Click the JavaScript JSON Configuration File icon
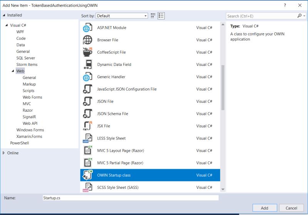Image resolution: width=308 pixels, height=215 pixels. click(87, 89)
